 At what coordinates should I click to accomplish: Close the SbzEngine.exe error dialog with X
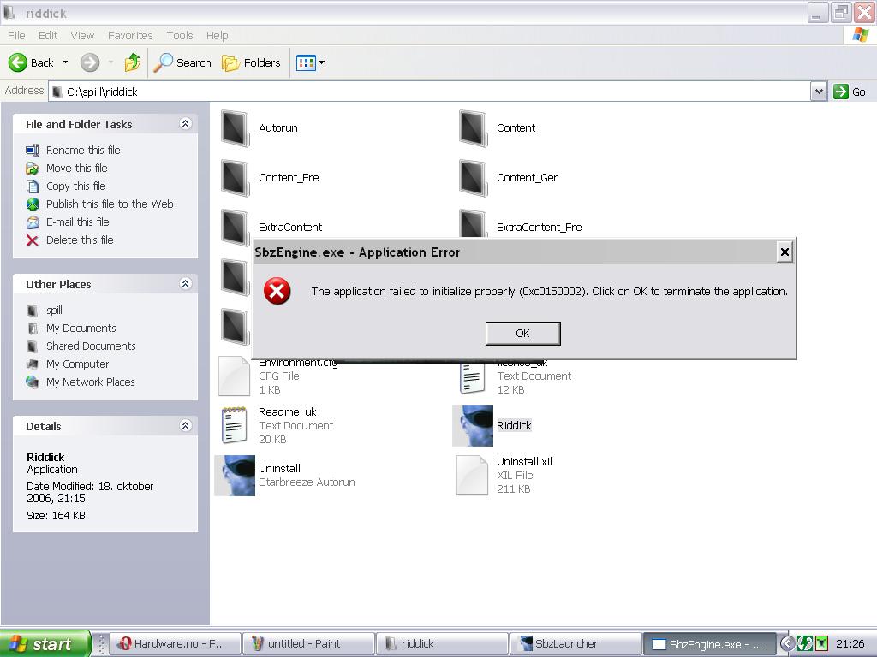[x=785, y=252]
